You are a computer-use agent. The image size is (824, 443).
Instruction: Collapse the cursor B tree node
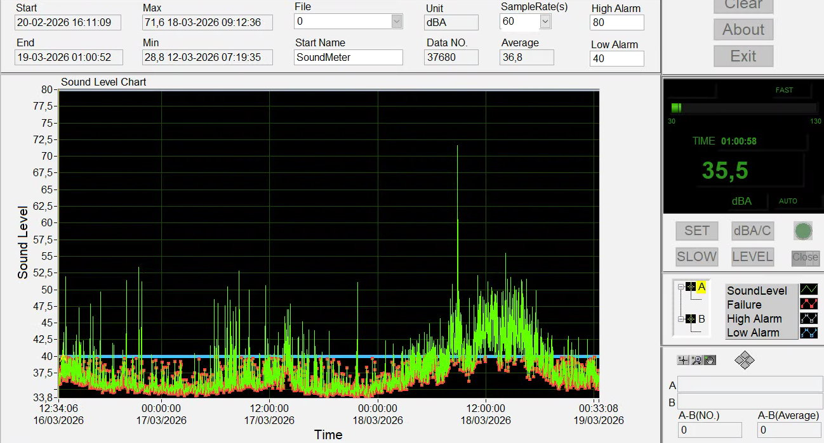point(681,319)
